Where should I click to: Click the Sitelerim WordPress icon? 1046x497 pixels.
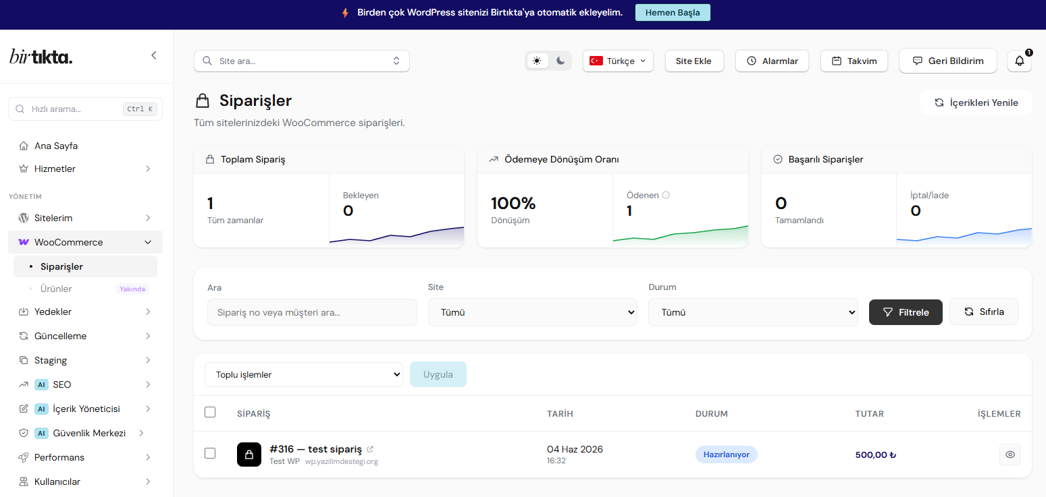24,218
